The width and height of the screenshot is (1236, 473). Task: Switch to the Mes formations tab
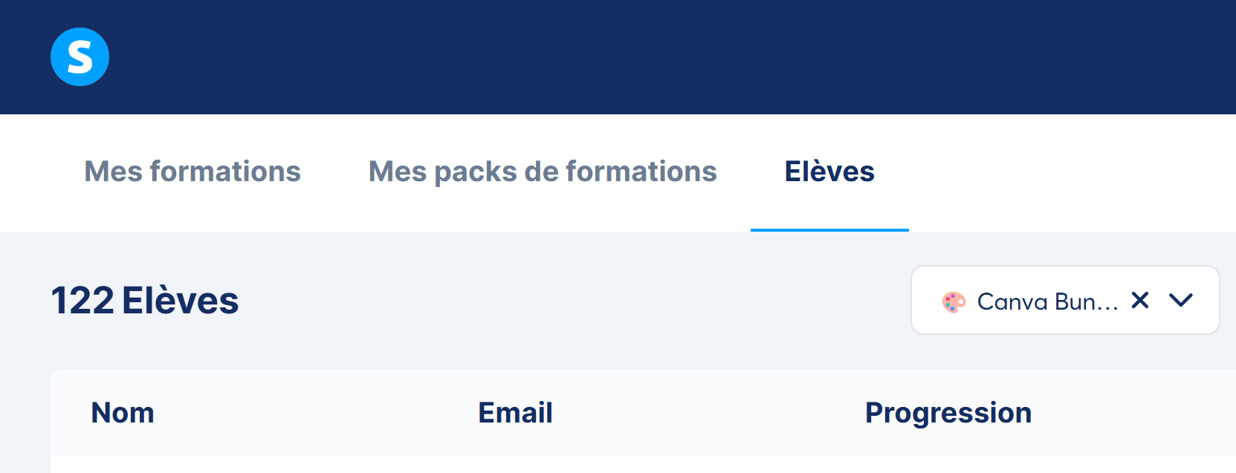pyautogui.click(x=192, y=172)
